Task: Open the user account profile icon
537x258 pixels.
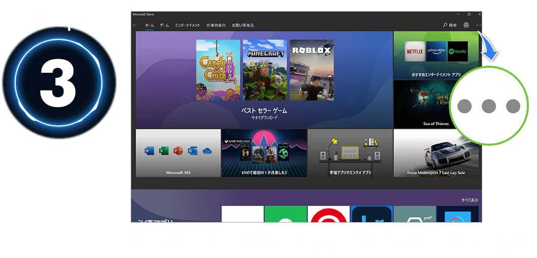Action: [466, 25]
